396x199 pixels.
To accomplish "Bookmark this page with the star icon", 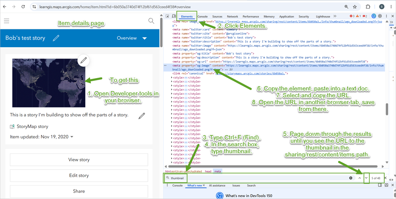I will coord(355,7).
